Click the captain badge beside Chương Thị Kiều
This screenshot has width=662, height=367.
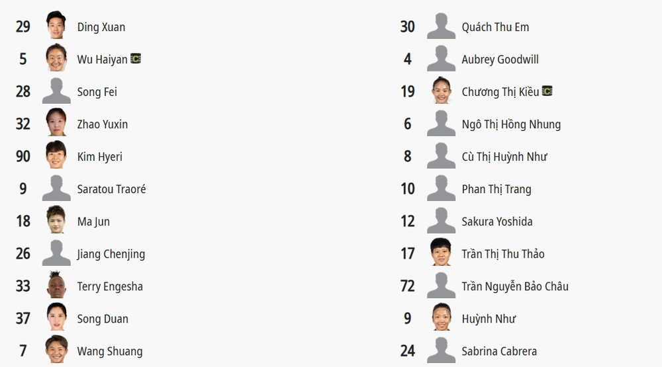[x=547, y=91]
